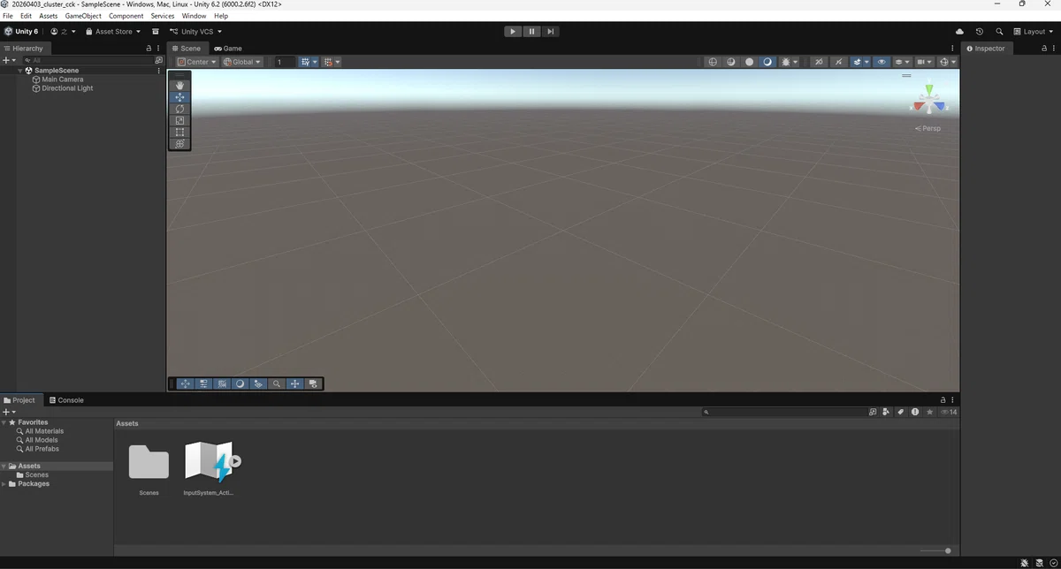The image size is (1061, 569).
Task: Open the Center pivot dropdown
Action: tap(196, 62)
